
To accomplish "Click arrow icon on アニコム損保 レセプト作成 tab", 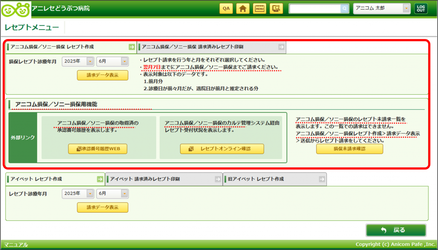I will tap(132, 47).
